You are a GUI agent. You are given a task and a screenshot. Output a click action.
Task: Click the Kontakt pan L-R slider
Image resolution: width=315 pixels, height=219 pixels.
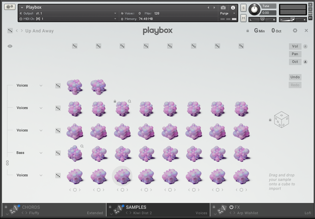pos(262,20)
